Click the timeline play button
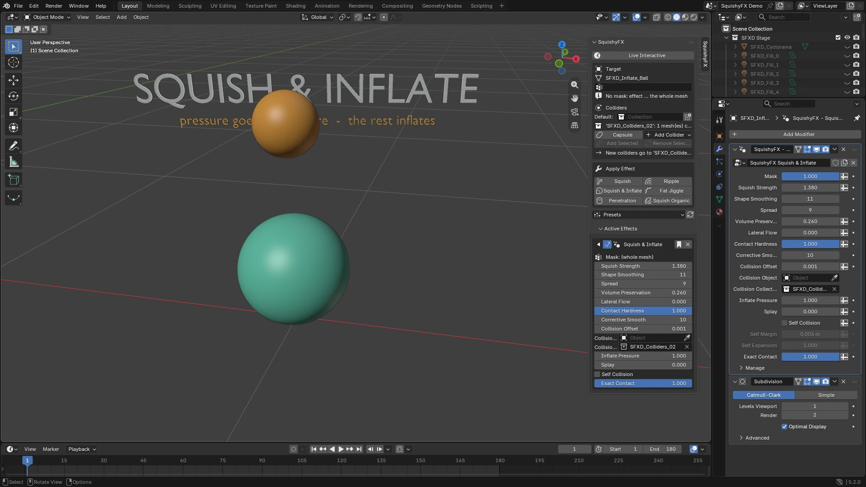866x487 pixels. [341, 449]
